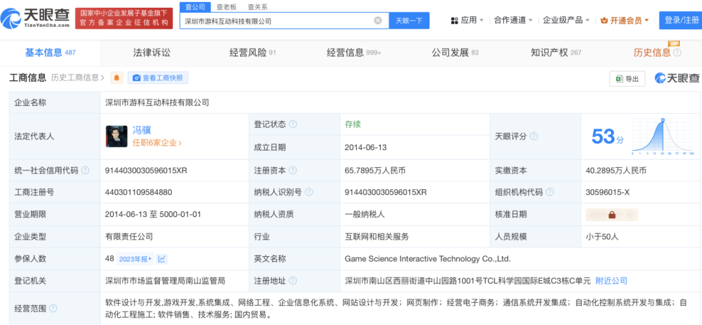702x325 pixels.
Task: Click the help icon beside 注册地址
Action: (292, 281)
